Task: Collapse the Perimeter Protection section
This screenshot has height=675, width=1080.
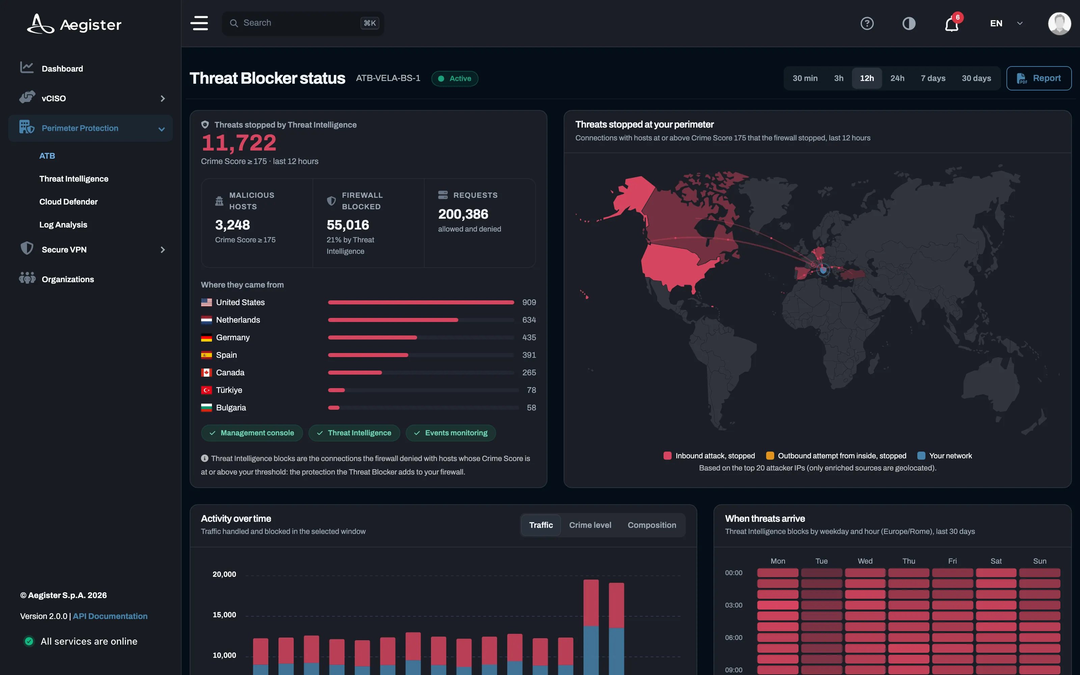Action: 162,129
